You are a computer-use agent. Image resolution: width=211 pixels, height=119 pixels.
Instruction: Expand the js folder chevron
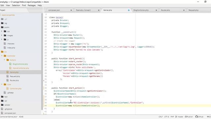click(x=2, y=39)
